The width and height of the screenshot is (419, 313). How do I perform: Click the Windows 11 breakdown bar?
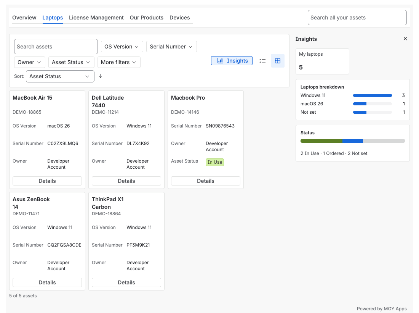tap(373, 95)
